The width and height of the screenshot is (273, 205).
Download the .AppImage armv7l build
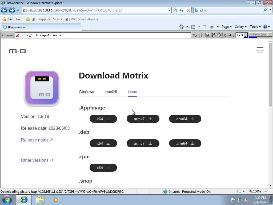click(143, 119)
